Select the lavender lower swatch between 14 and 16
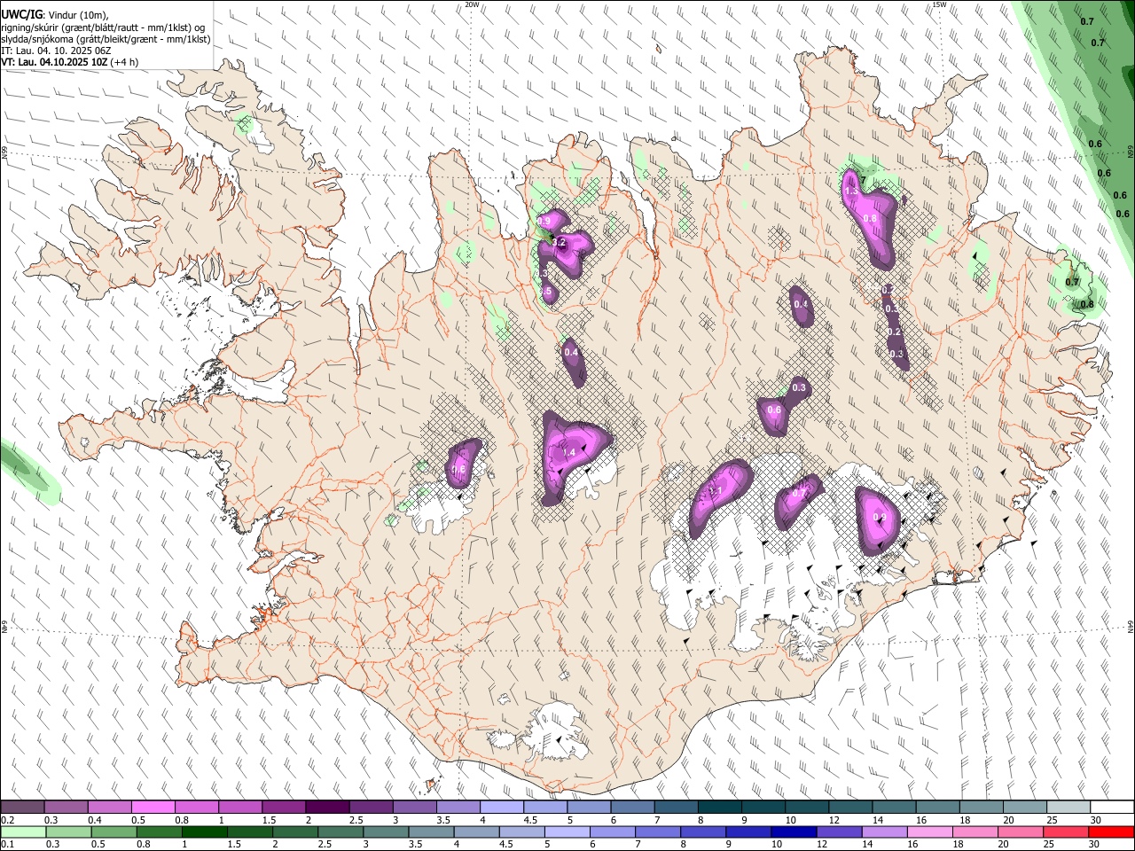 [883, 831]
